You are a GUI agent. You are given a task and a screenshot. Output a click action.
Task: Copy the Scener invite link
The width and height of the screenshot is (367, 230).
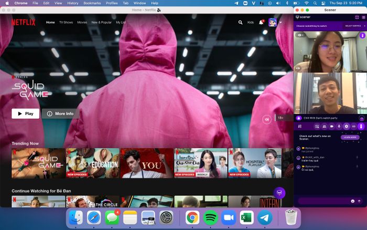[354, 127]
